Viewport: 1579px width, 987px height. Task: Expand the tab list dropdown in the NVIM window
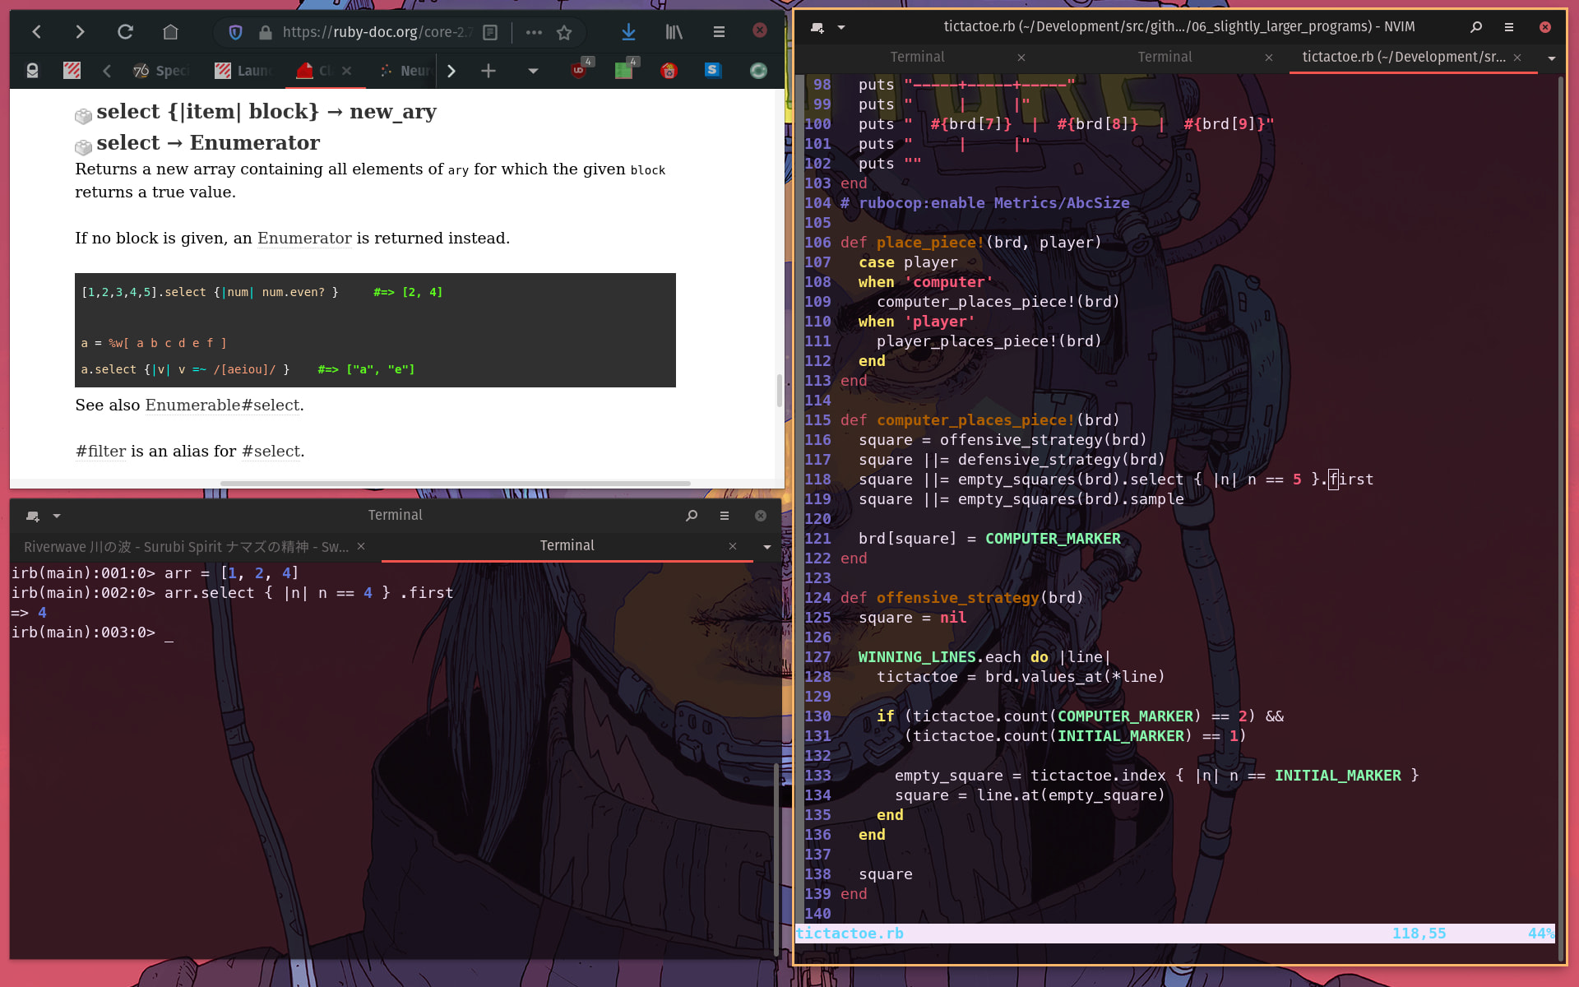[x=1552, y=58]
